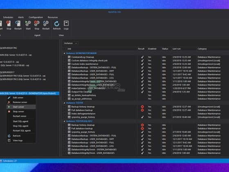The image size is (229, 172).
Task: Choose View logs in the context menu
Action: click(21, 140)
